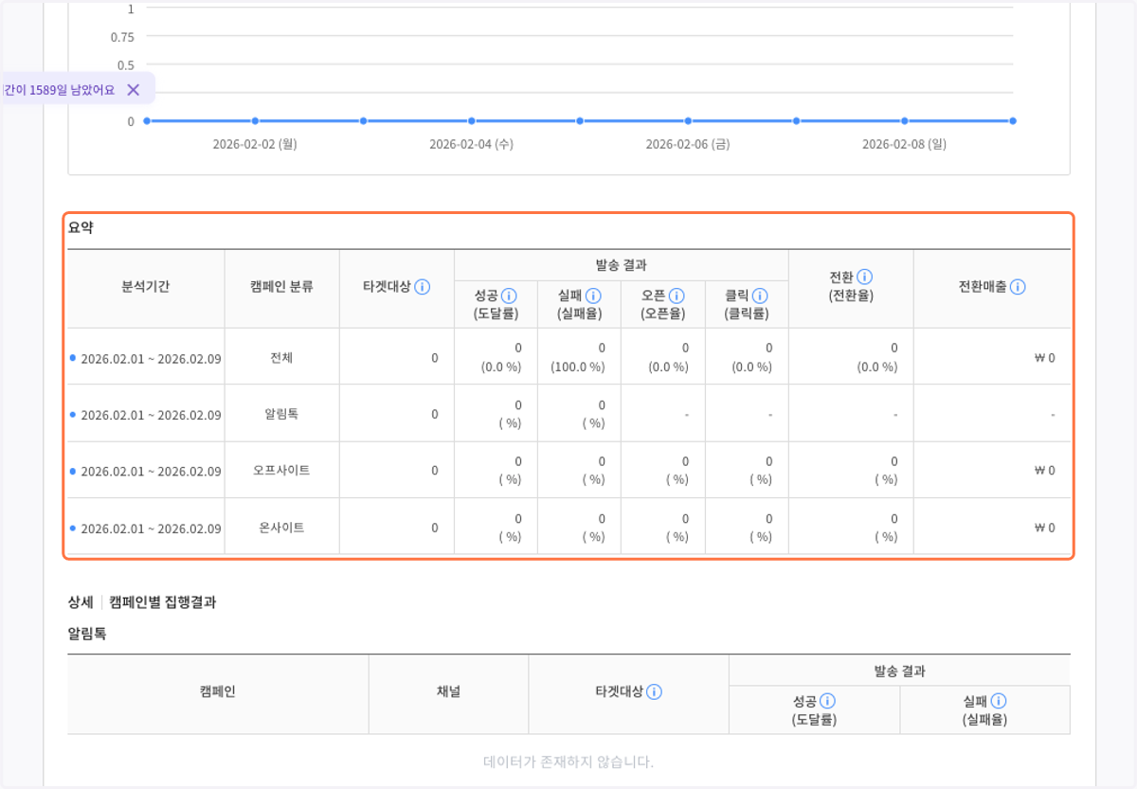
Task: Click the 상세 label
Action: coord(81,601)
